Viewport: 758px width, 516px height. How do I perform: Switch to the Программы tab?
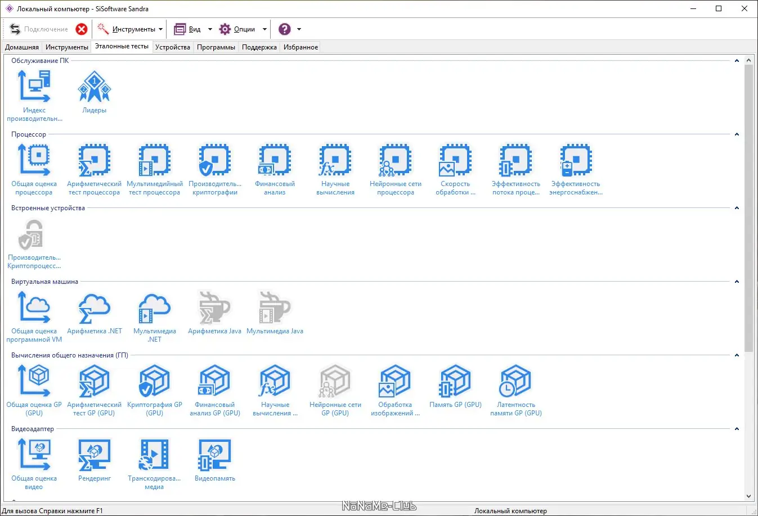coord(216,47)
